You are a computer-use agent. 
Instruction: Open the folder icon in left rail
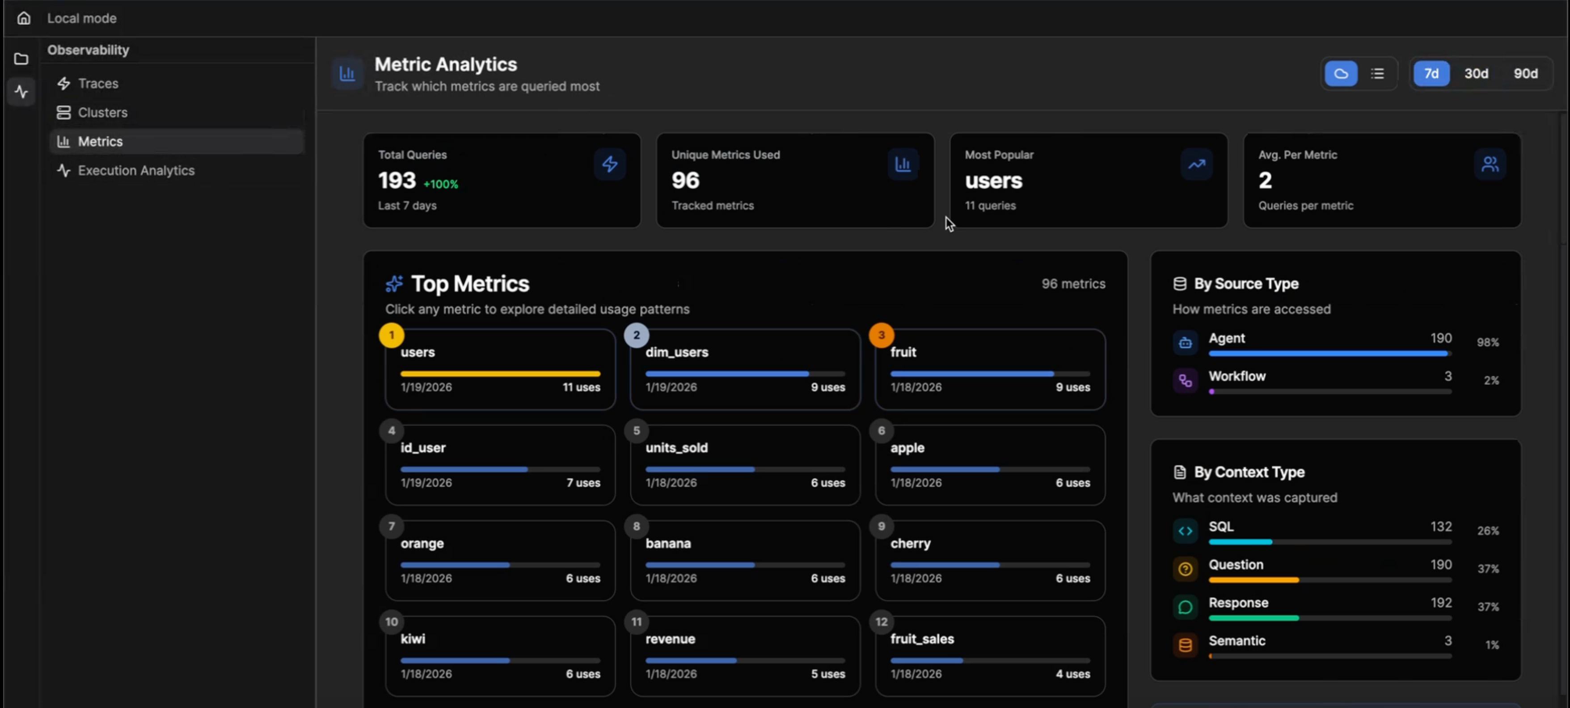[21, 59]
